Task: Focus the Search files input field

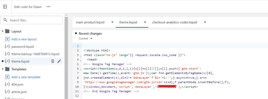Action: pyautogui.click(x=31, y=20)
